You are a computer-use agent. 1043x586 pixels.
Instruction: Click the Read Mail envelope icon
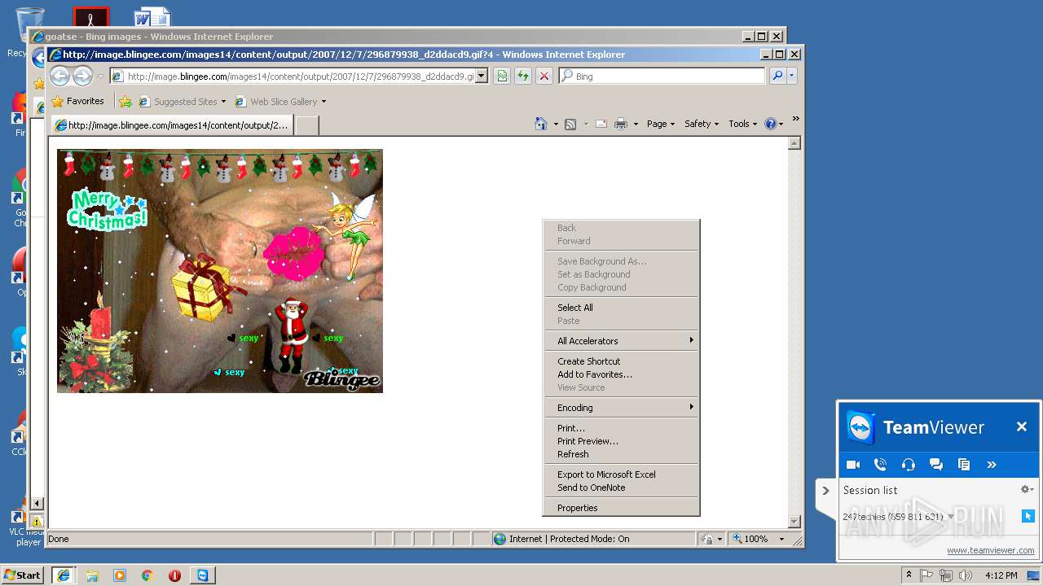[601, 124]
